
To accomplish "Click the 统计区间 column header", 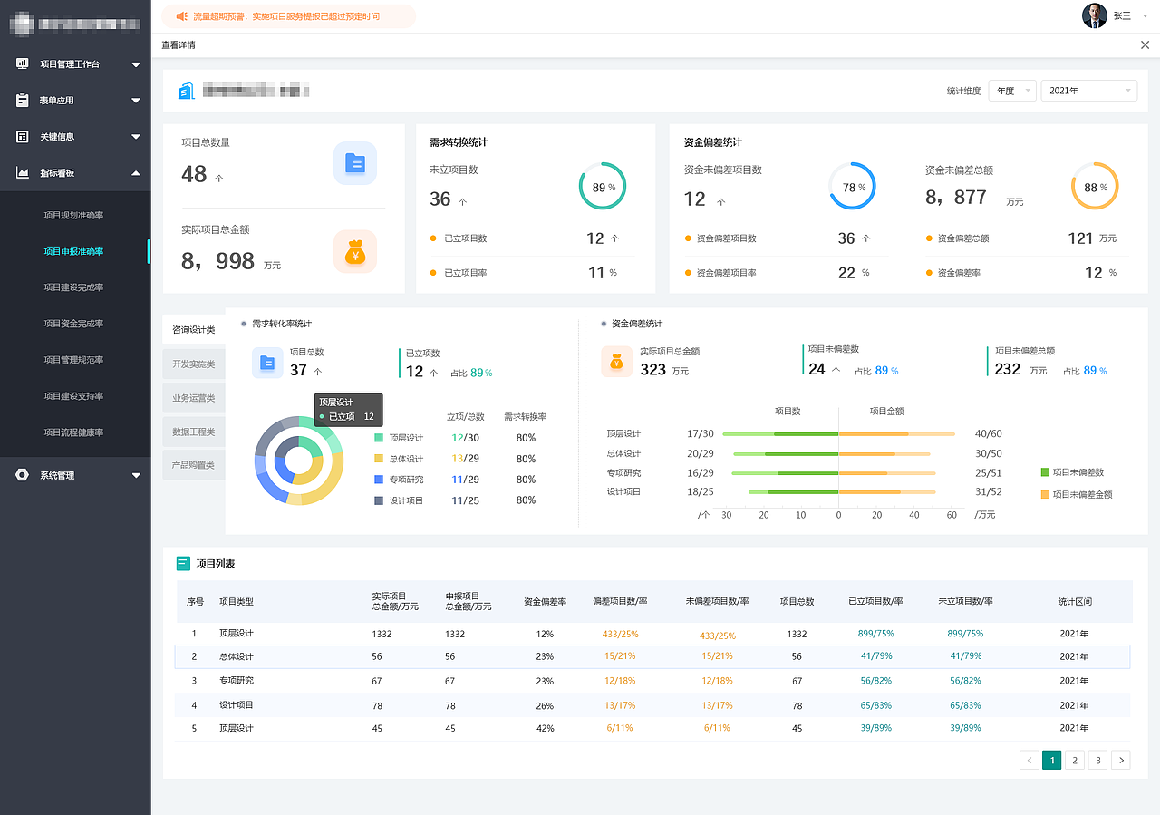I will [1075, 601].
